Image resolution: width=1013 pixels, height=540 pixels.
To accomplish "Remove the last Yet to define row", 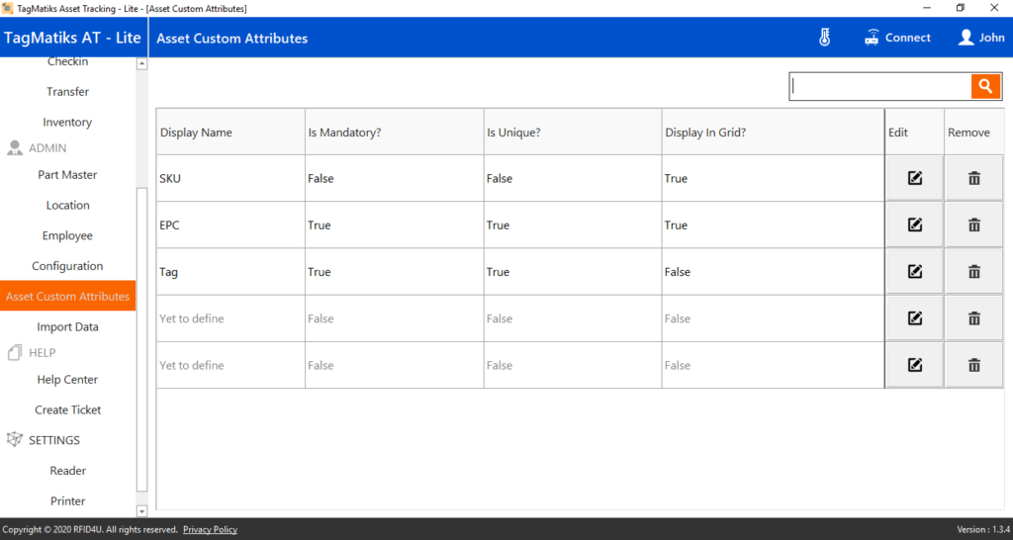I will pos(973,365).
